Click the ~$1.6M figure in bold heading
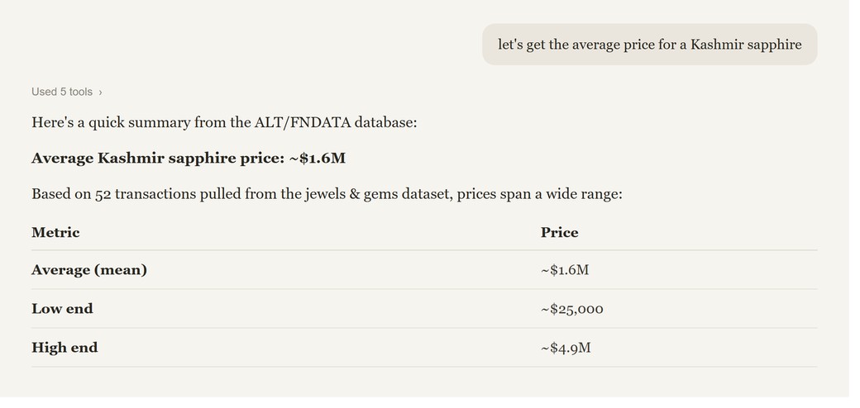This screenshot has width=860, height=408. point(318,159)
